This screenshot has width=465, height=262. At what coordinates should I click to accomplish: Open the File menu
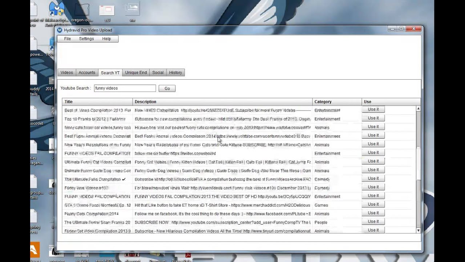pyautogui.click(x=68, y=39)
